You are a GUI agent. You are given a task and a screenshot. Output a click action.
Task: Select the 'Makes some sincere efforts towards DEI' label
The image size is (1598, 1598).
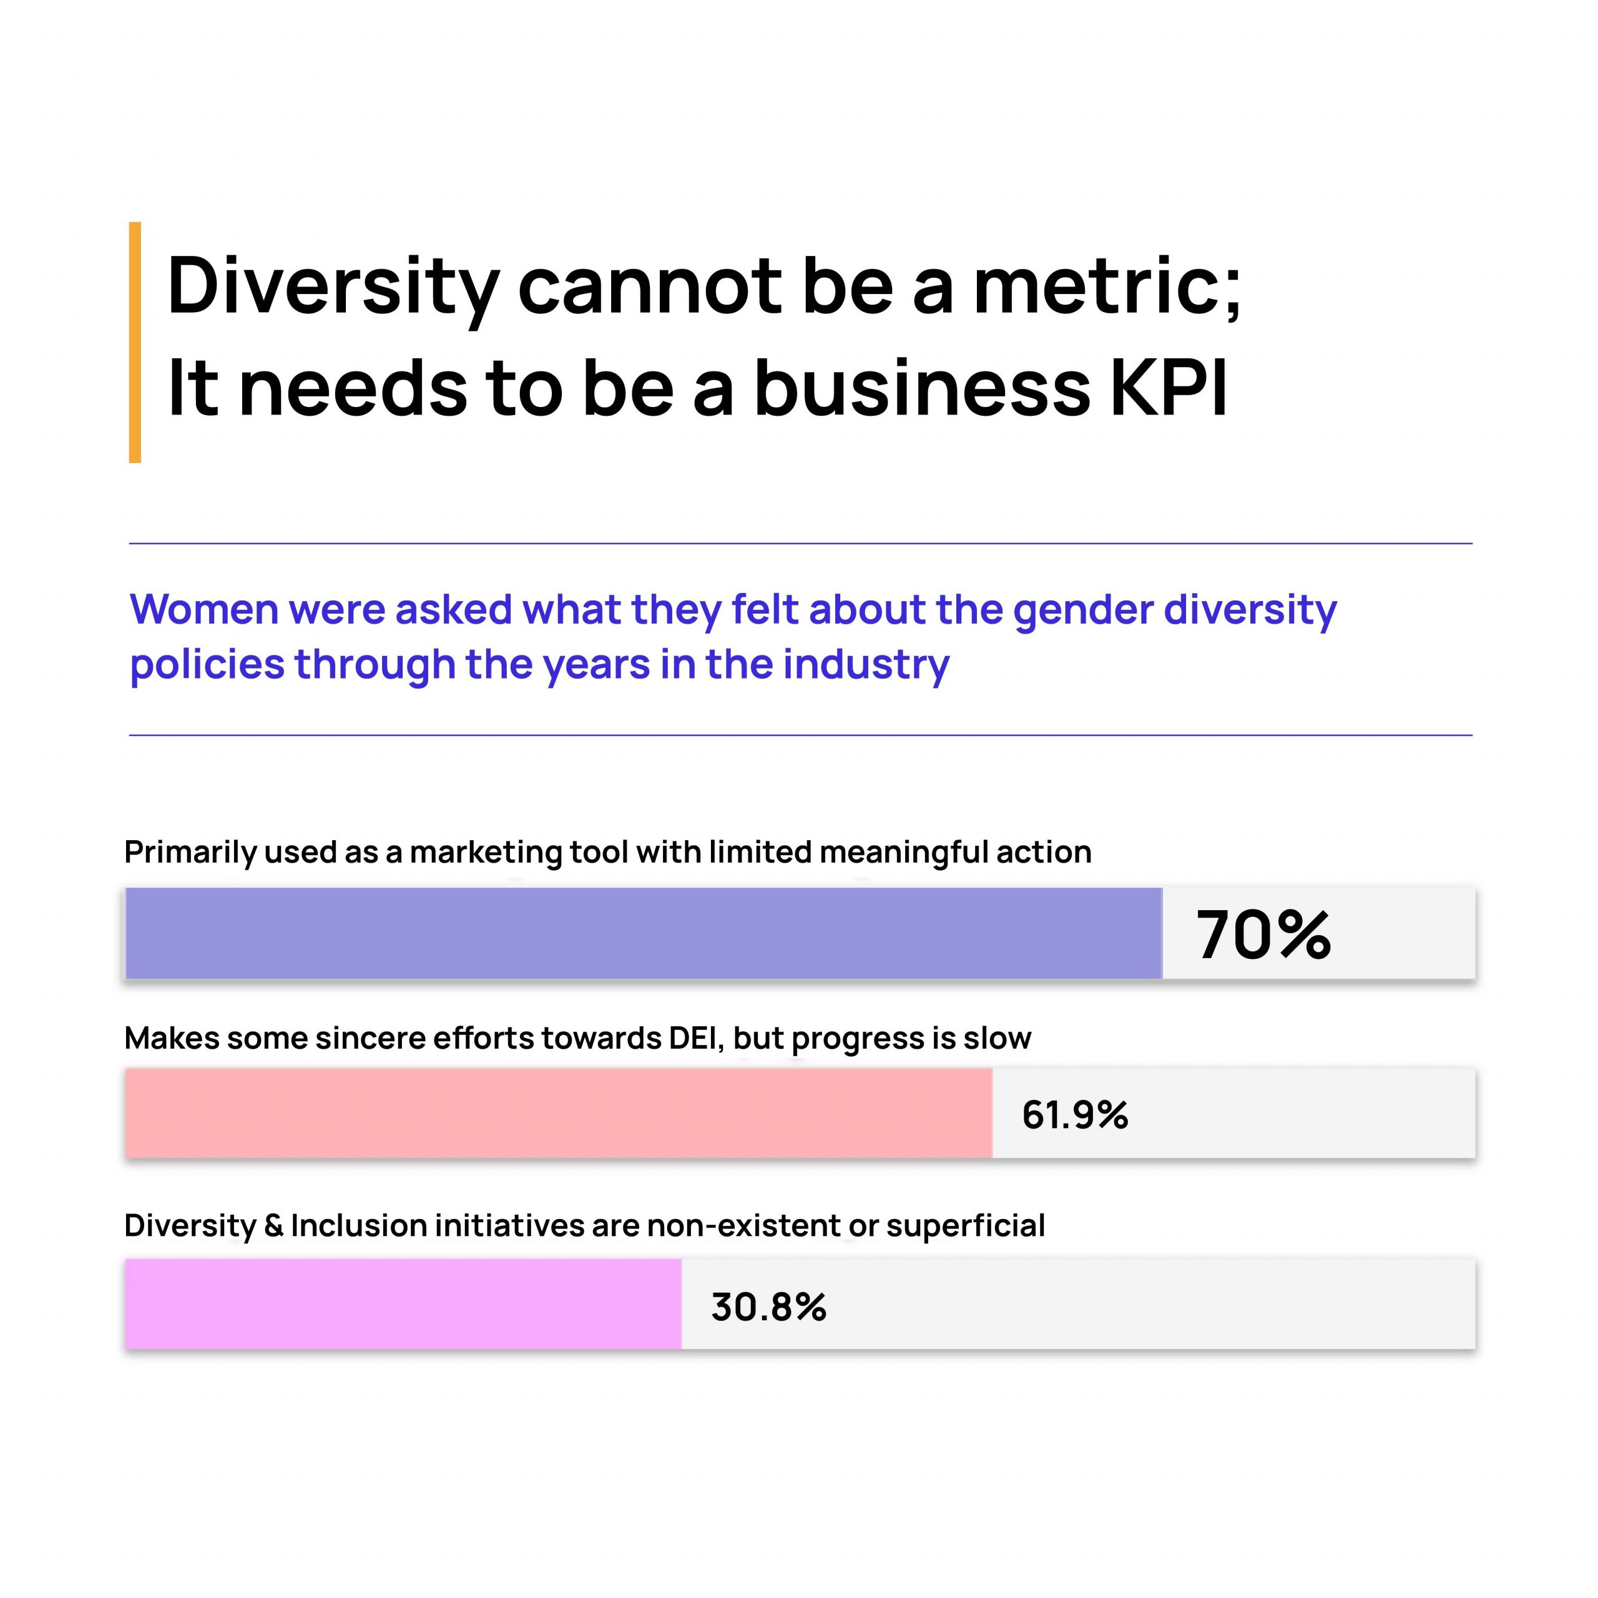coord(577,1038)
